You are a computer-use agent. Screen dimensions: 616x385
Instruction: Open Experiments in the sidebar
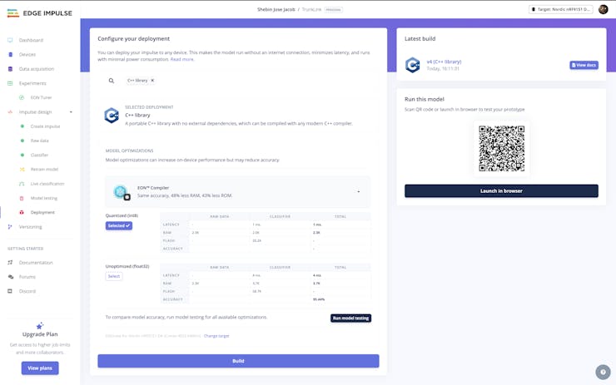(32, 83)
